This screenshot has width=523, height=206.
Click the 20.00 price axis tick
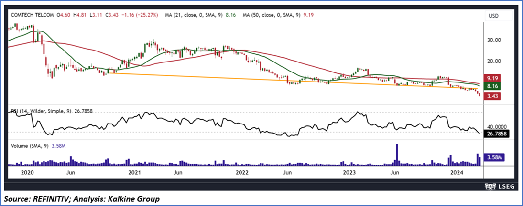(494, 61)
